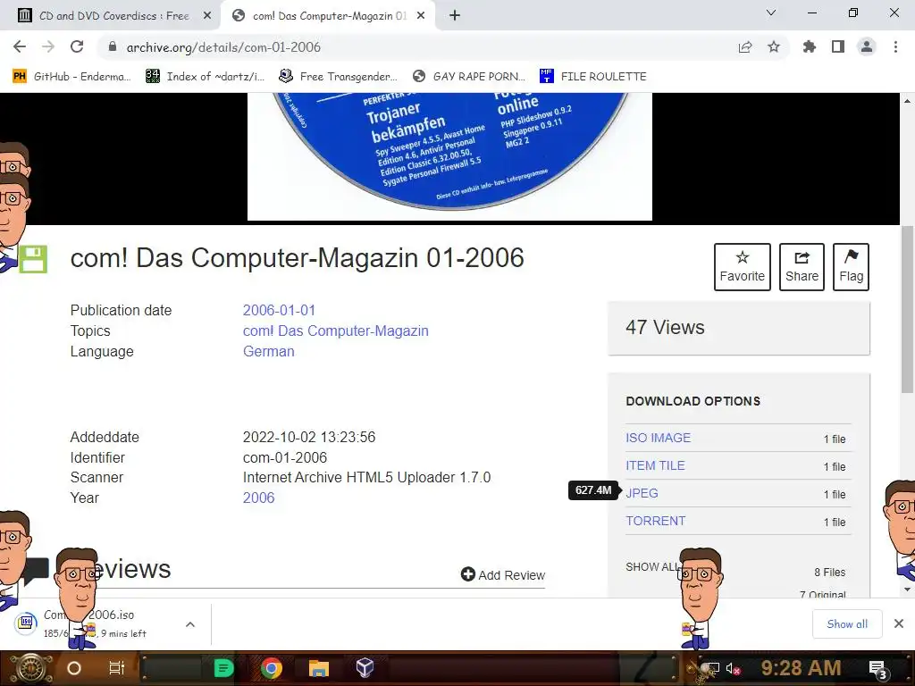
Task: Expand the tab search chevron
Action: tap(771, 13)
